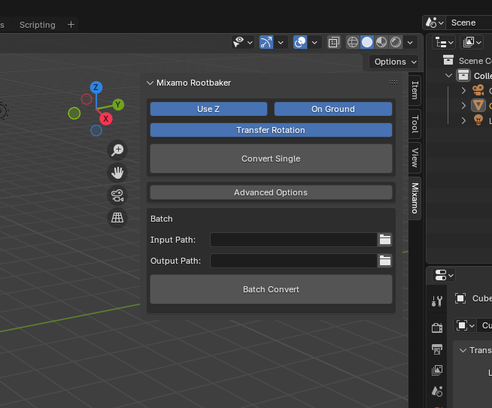Click the pan view hand icon

pyautogui.click(x=117, y=173)
